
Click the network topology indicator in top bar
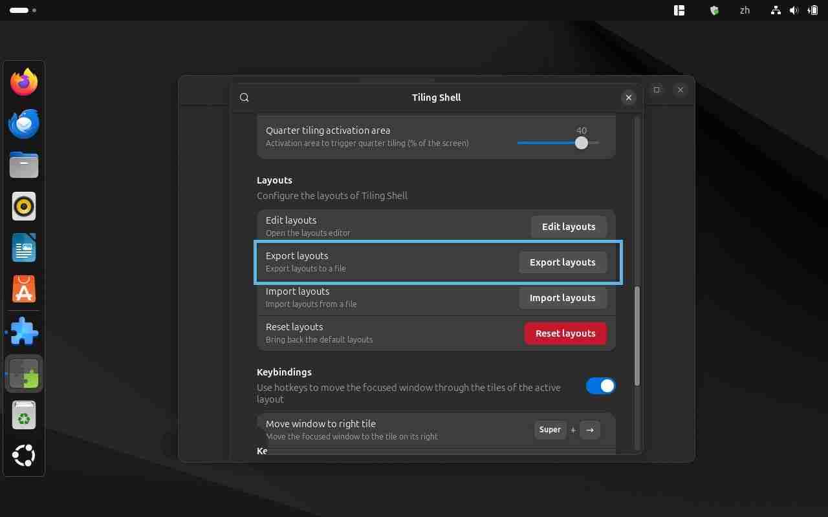click(x=775, y=10)
